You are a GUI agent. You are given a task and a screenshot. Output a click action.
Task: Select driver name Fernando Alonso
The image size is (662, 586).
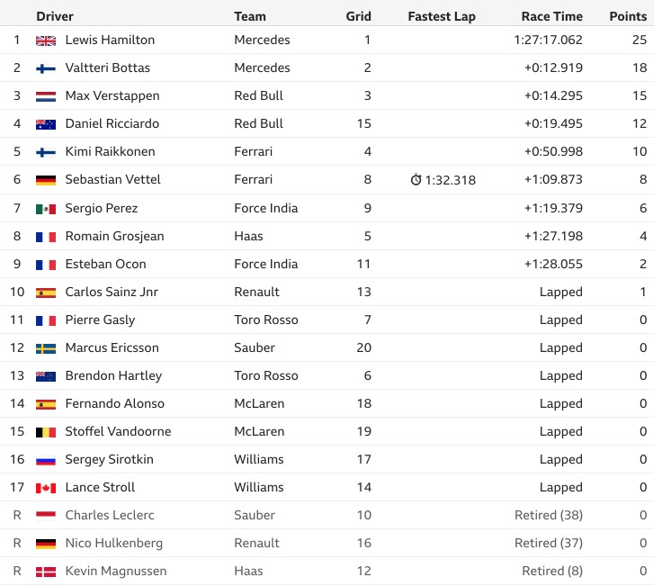click(114, 403)
